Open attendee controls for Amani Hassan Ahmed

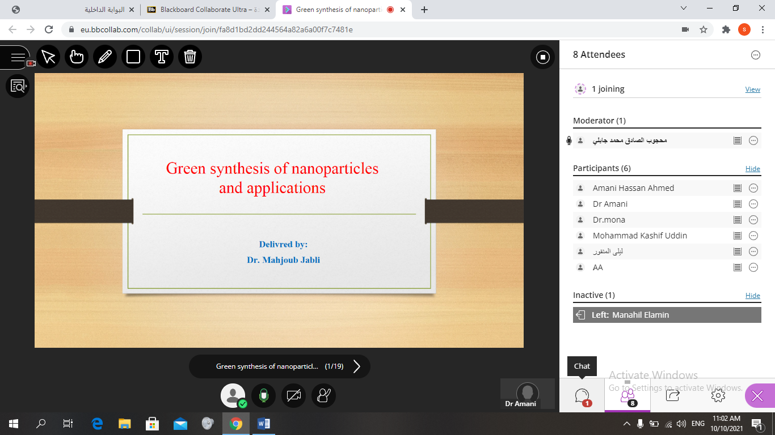753,188
